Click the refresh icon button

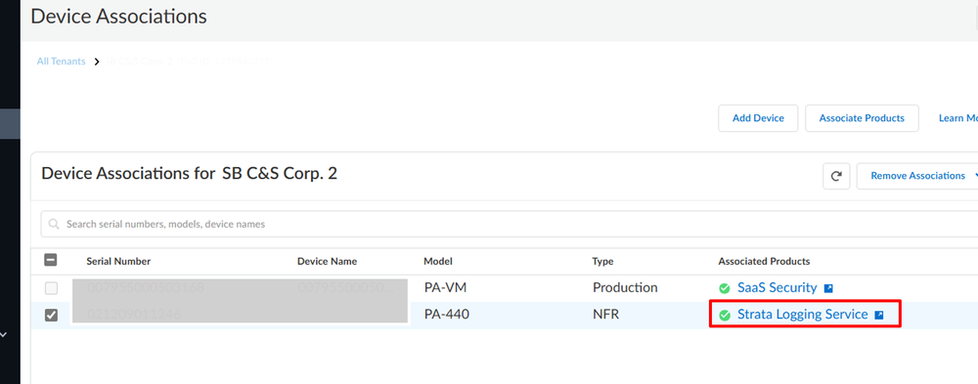click(836, 176)
